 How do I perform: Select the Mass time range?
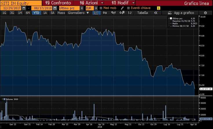pyautogui.click(x=61, y=13)
